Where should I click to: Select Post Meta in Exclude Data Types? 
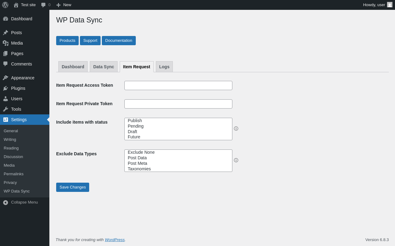coord(137,163)
